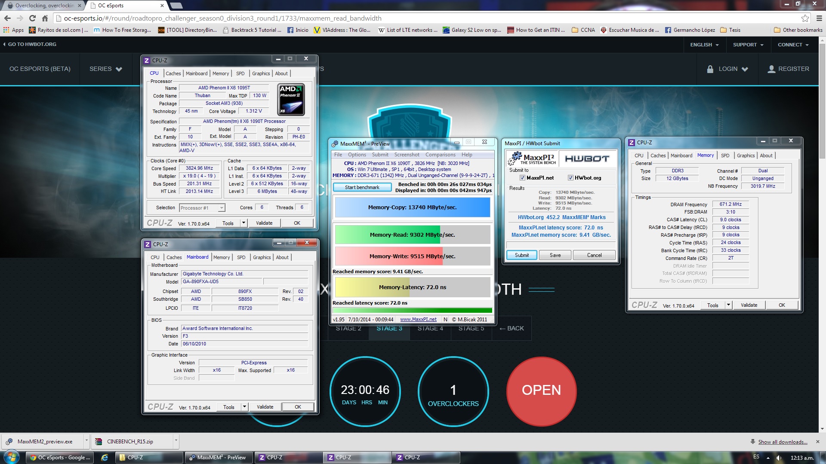Open Internet Explorer taskbar icon
Image resolution: width=826 pixels, height=464 pixels.
105,458
